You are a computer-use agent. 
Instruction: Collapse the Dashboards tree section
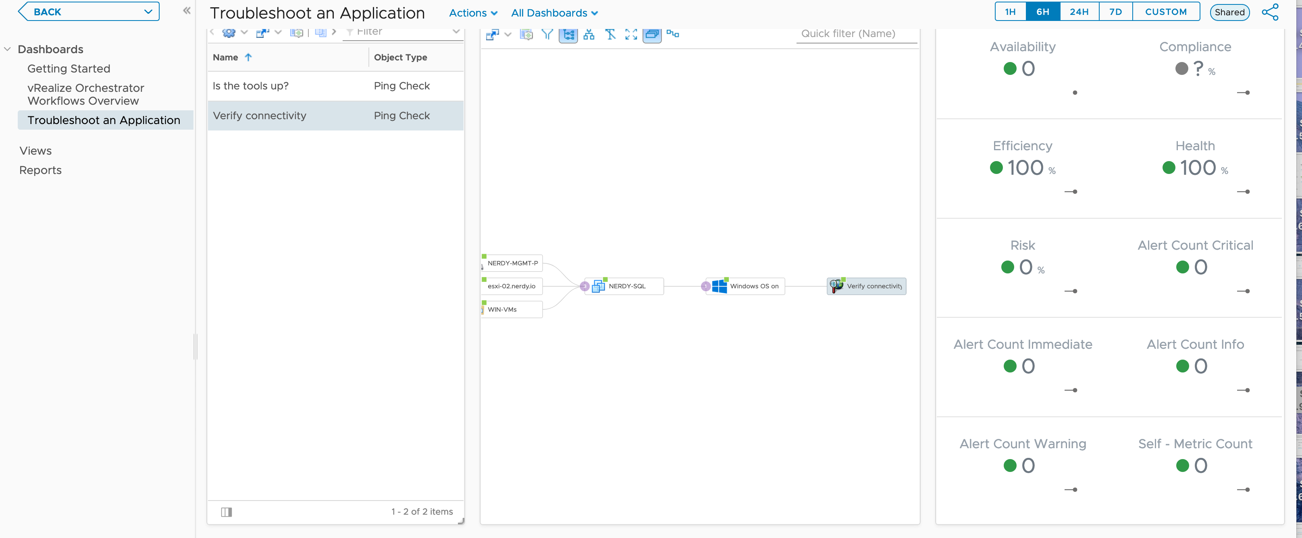coord(8,49)
